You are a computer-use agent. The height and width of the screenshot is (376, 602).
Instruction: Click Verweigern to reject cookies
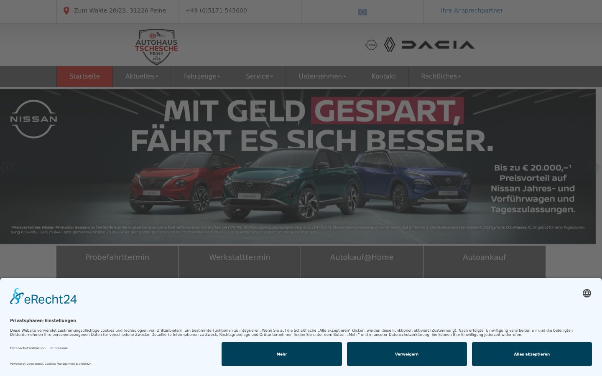click(x=407, y=354)
